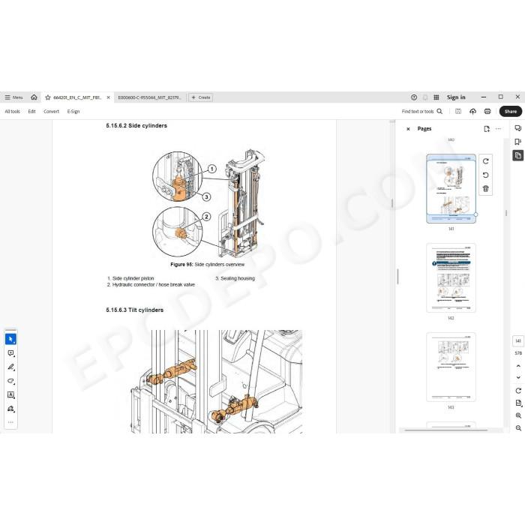This screenshot has width=525, height=525.
Task: Click text Side cylinder piston
Action: [133, 278]
